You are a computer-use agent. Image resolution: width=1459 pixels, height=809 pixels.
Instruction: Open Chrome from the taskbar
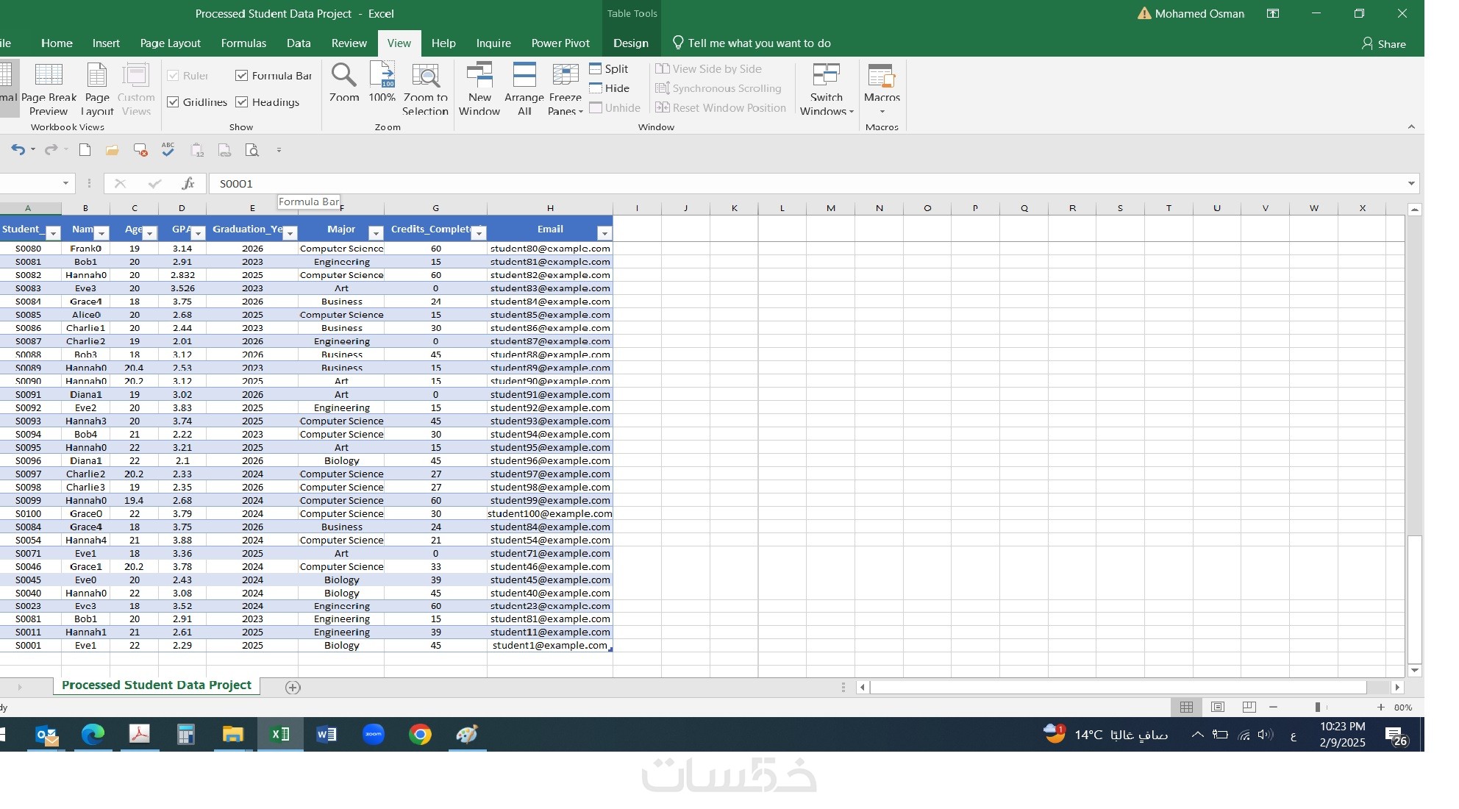(420, 734)
